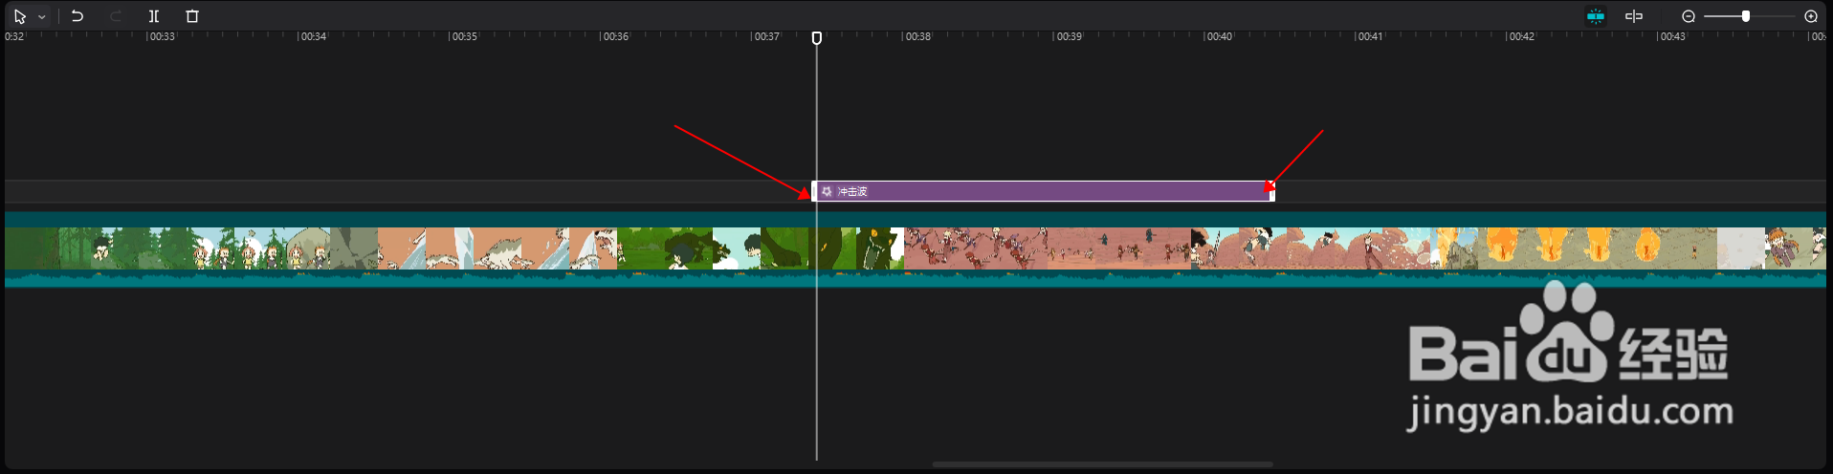Select the pointer selection tool
1833x474 pixels.
(20, 16)
